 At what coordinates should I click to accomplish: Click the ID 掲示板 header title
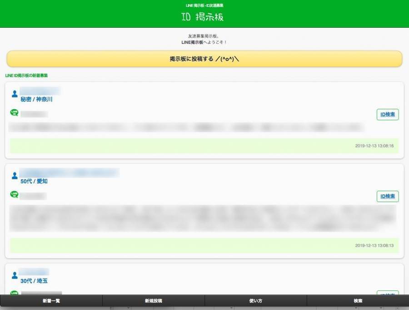click(x=202, y=17)
